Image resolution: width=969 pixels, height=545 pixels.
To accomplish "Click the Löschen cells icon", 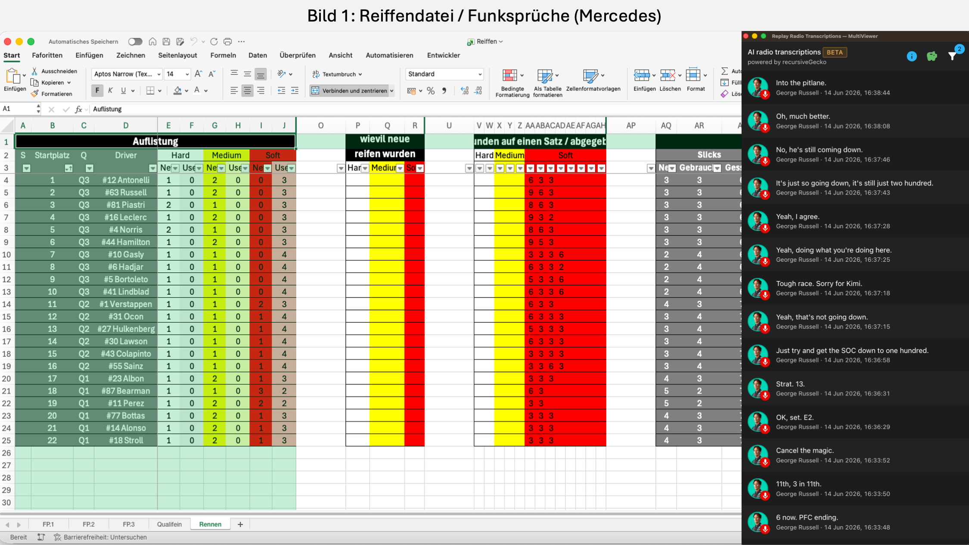I will tap(668, 76).
